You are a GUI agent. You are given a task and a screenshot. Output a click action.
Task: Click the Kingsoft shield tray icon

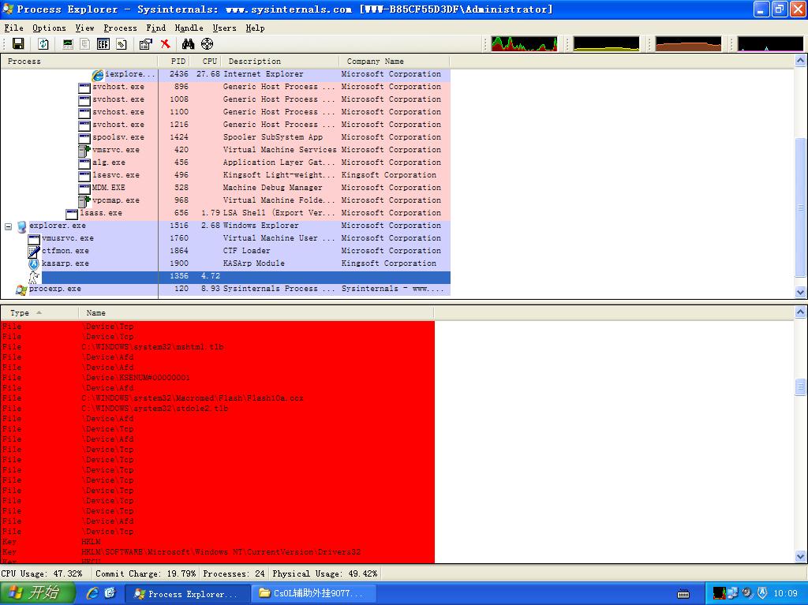[x=762, y=594]
